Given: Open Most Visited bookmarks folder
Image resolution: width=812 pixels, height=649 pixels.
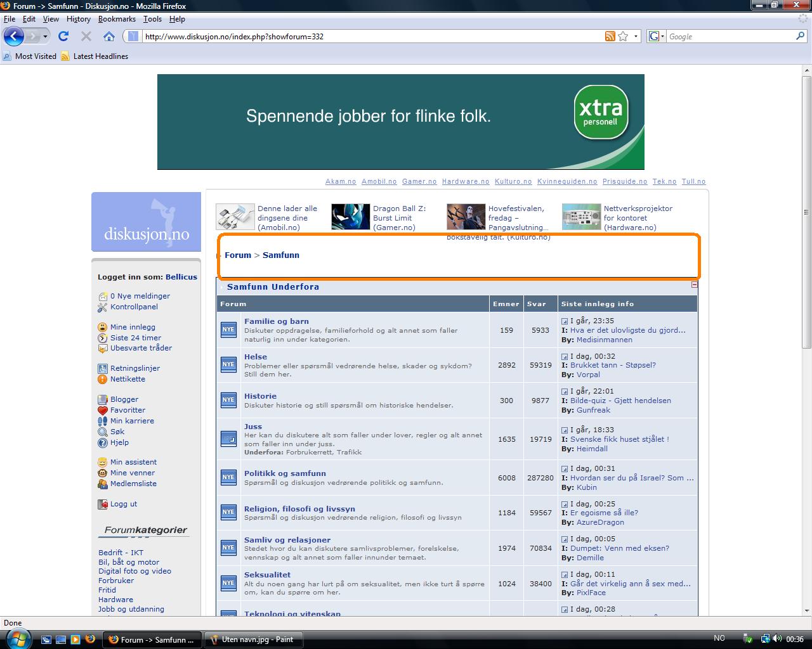Looking at the screenshot, I should pos(30,56).
